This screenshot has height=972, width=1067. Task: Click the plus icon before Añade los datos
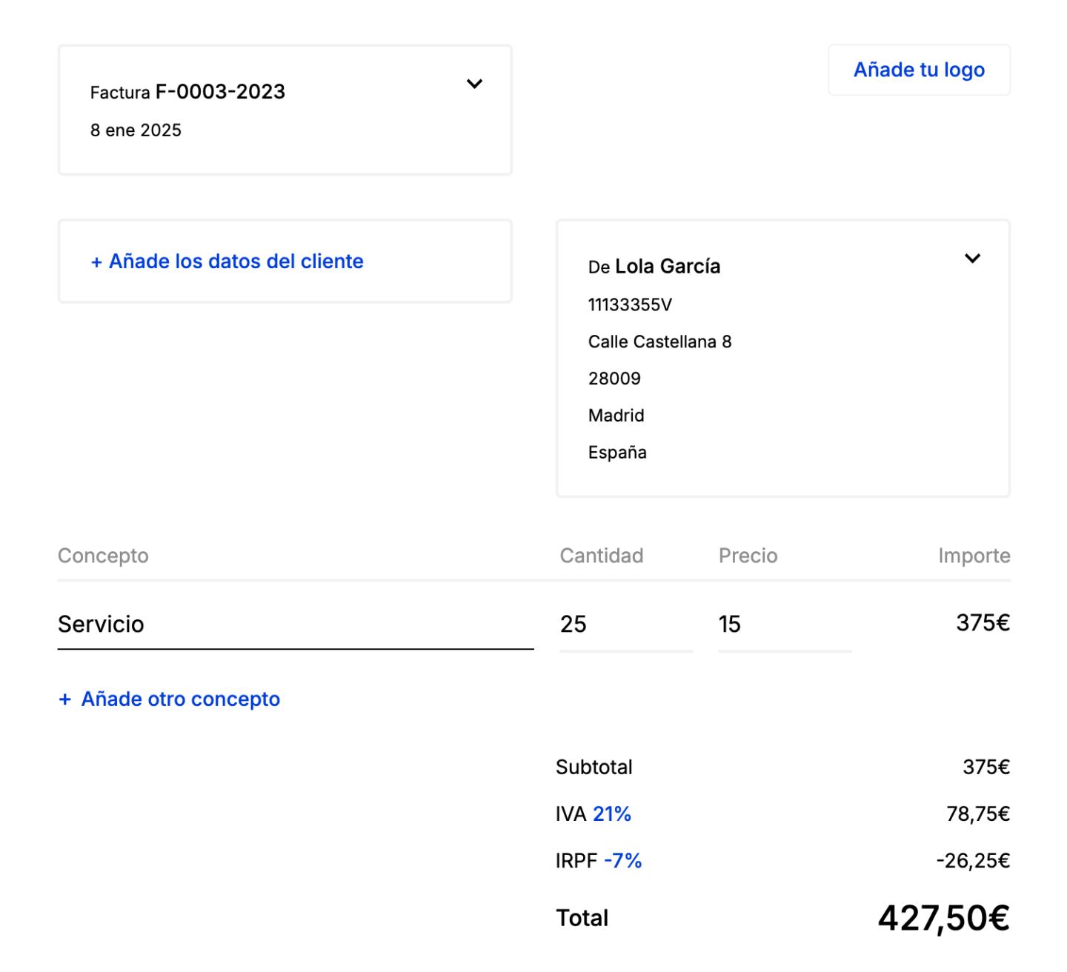click(x=96, y=262)
